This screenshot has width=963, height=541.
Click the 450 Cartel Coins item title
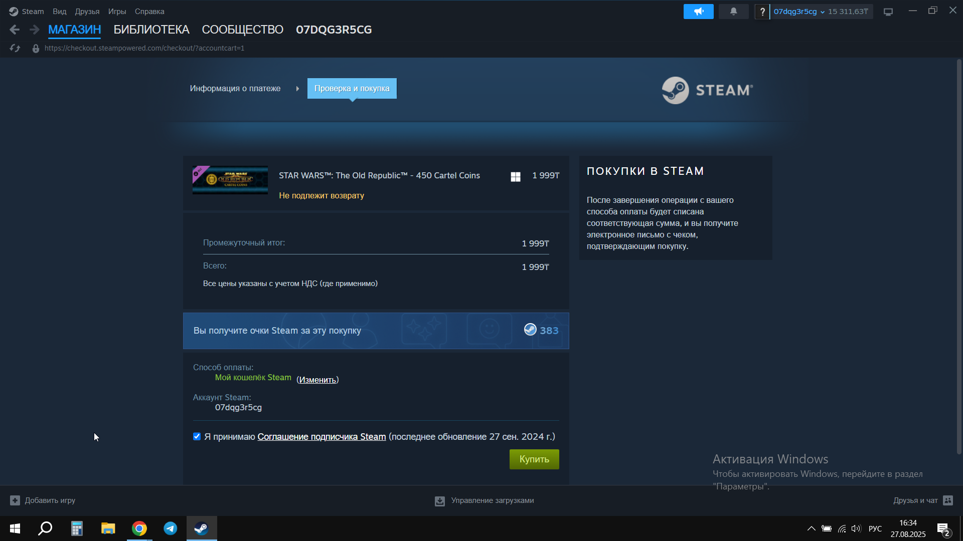click(x=379, y=175)
